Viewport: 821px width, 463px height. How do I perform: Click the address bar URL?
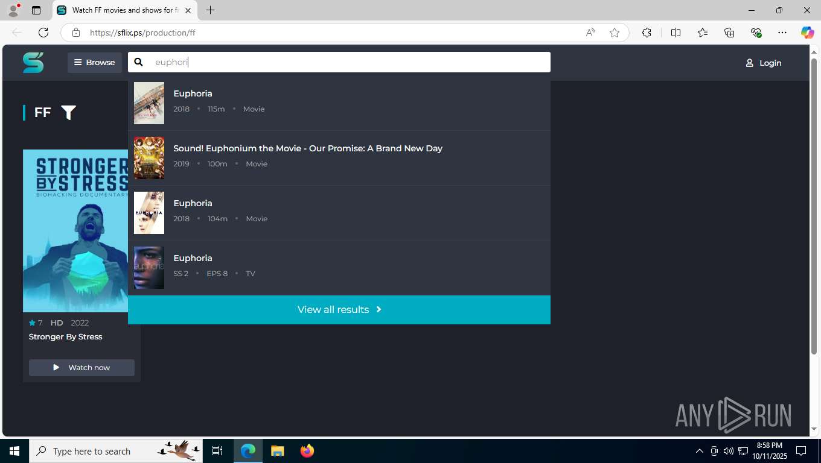[x=142, y=33]
